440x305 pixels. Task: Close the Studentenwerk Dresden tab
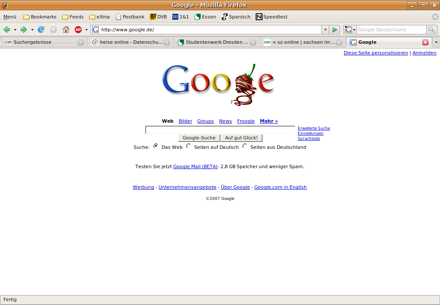(253, 42)
